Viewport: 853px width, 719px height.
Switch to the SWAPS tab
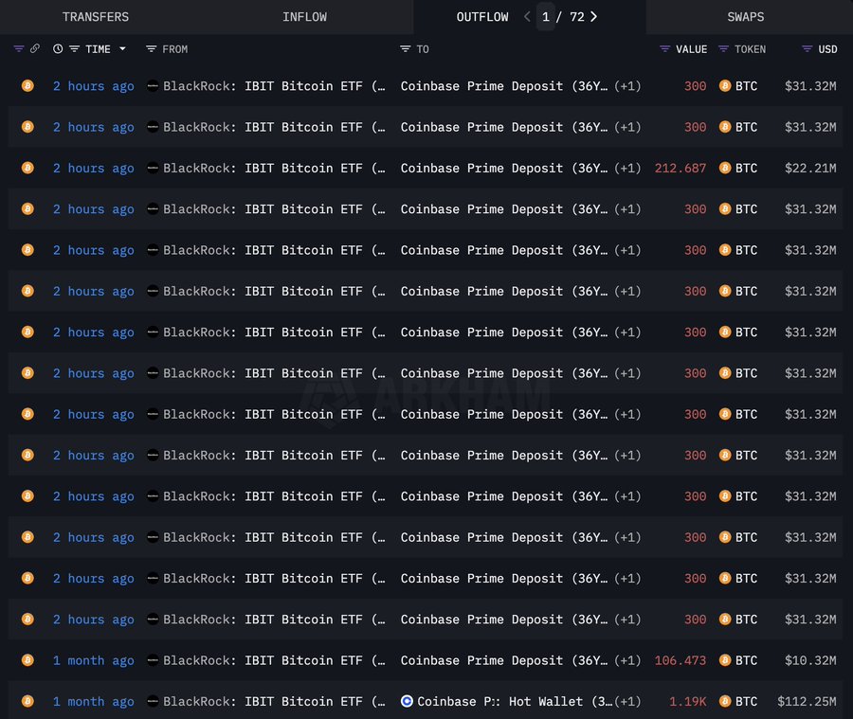pyautogui.click(x=745, y=16)
